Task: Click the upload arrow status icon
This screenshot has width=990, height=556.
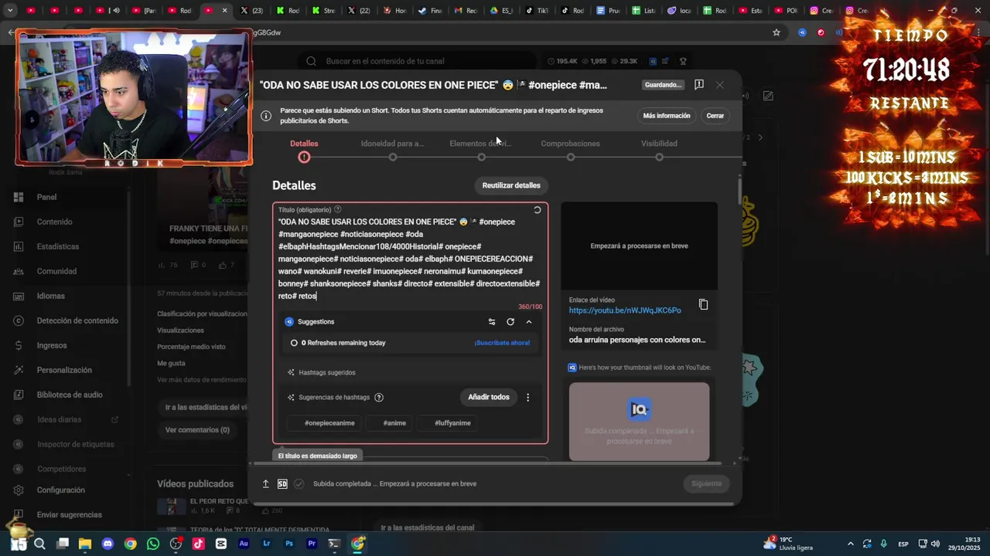Action: point(265,484)
